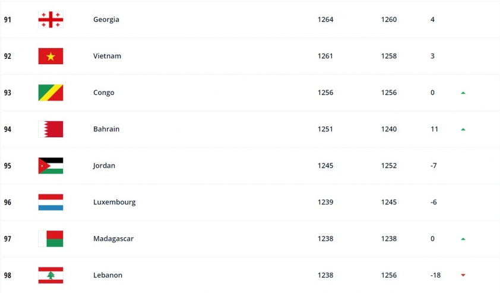
Task: Click the Lebanon cedar flag icon
Action: (50, 275)
